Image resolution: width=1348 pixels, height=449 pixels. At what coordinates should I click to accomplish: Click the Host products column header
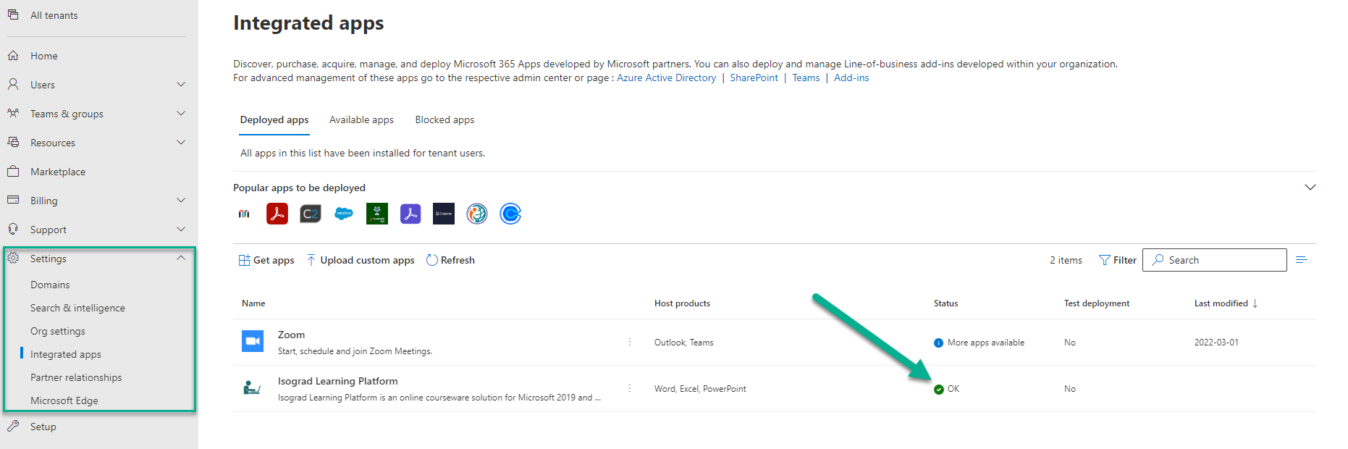[x=682, y=303]
